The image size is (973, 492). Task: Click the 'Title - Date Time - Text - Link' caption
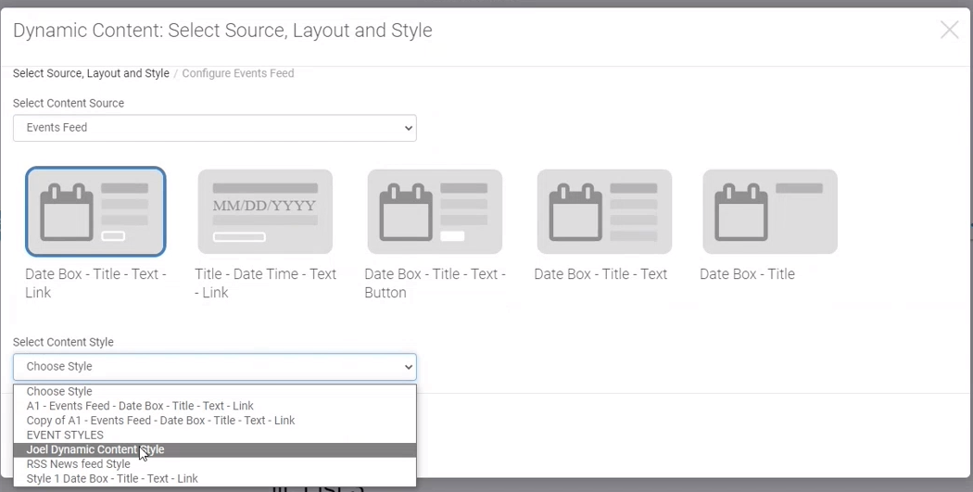(265, 284)
